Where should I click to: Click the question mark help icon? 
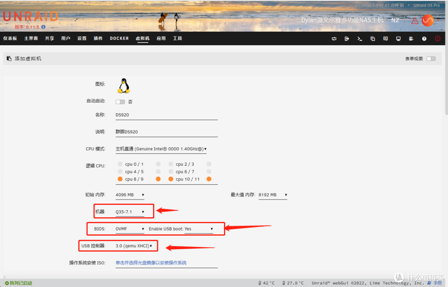[424, 39]
